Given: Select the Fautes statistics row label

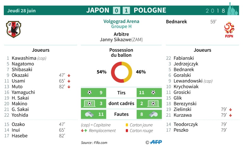Looking at the screenshot, I should (x=121, y=114).
